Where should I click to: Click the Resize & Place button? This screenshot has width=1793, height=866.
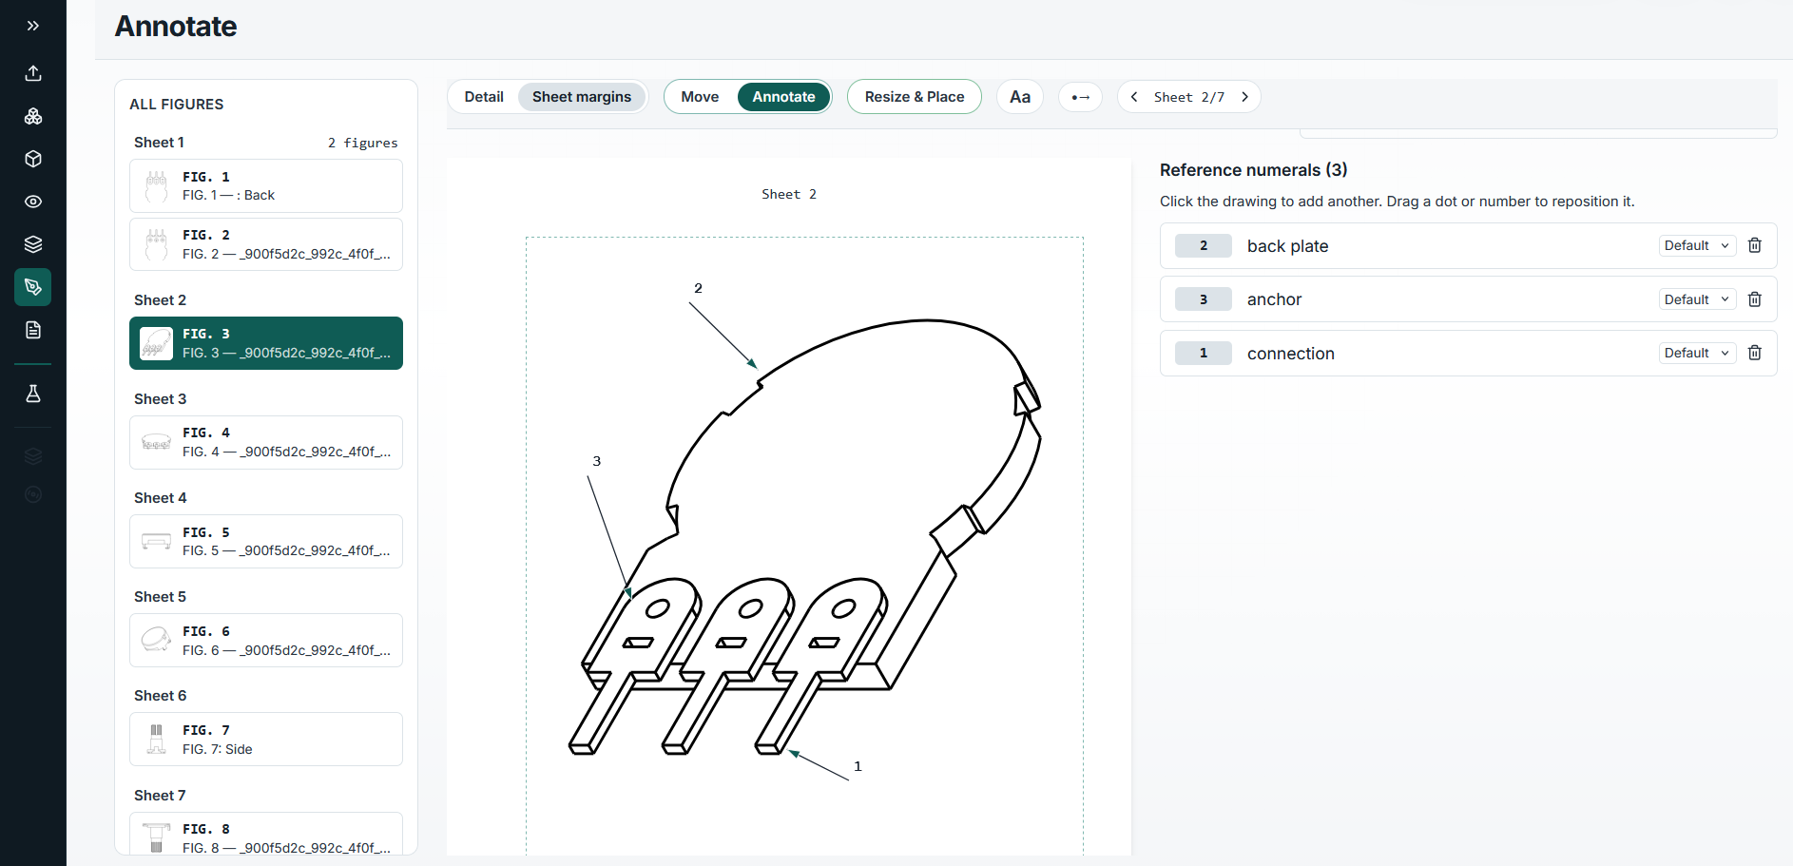(x=915, y=97)
